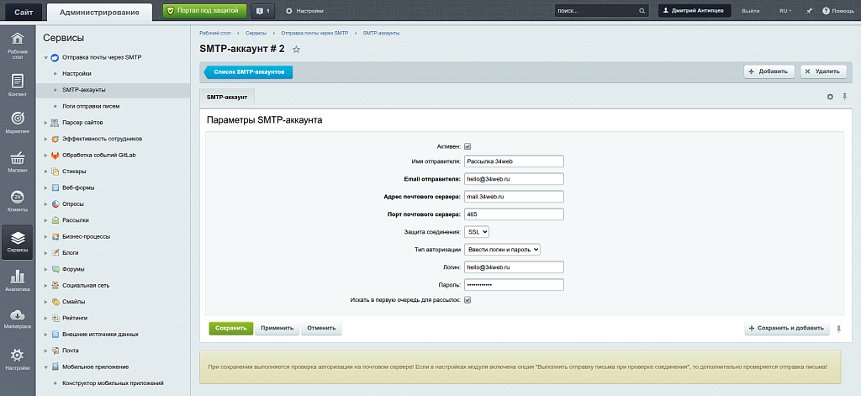Viewport: 861px width, 396px height.
Task: Open the gear settings icon beside tab
Action: tap(830, 97)
